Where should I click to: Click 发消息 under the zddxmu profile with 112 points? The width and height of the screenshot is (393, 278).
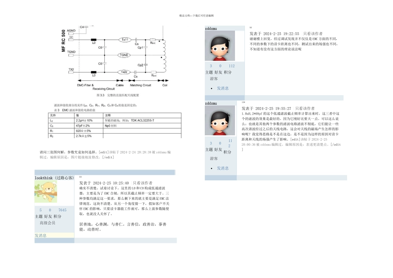[223, 88]
